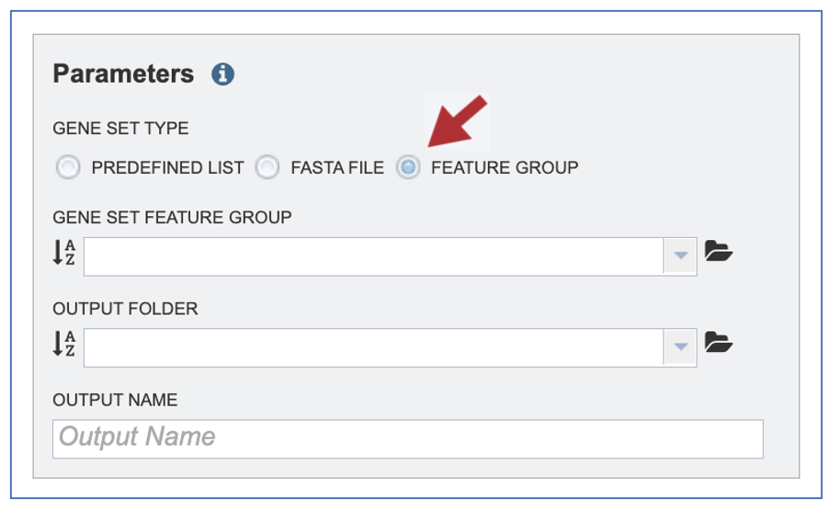Click the PREDEFINED LIST option label
Viewport: 840px width, 522px height.
pos(167,168)
